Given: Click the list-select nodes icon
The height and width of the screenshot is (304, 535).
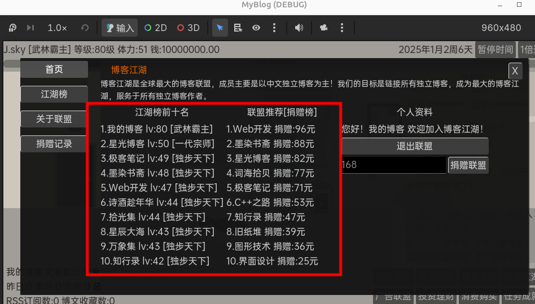Looking at the screenshot, I should coord(238,28).
